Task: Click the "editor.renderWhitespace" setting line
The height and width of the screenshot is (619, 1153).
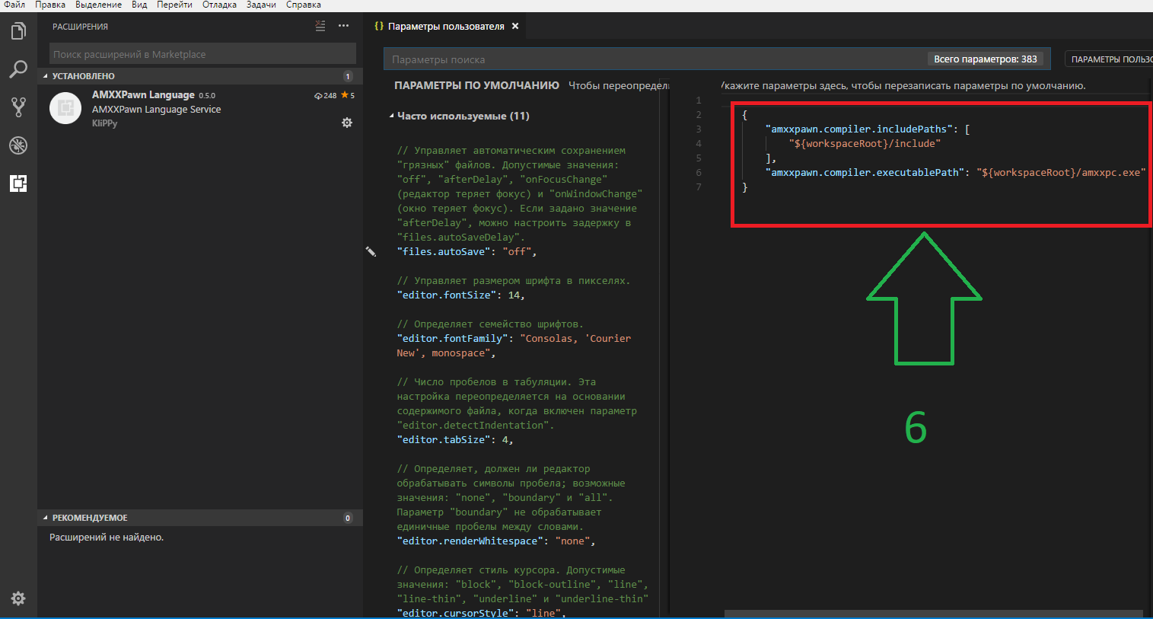Action: 496,541
